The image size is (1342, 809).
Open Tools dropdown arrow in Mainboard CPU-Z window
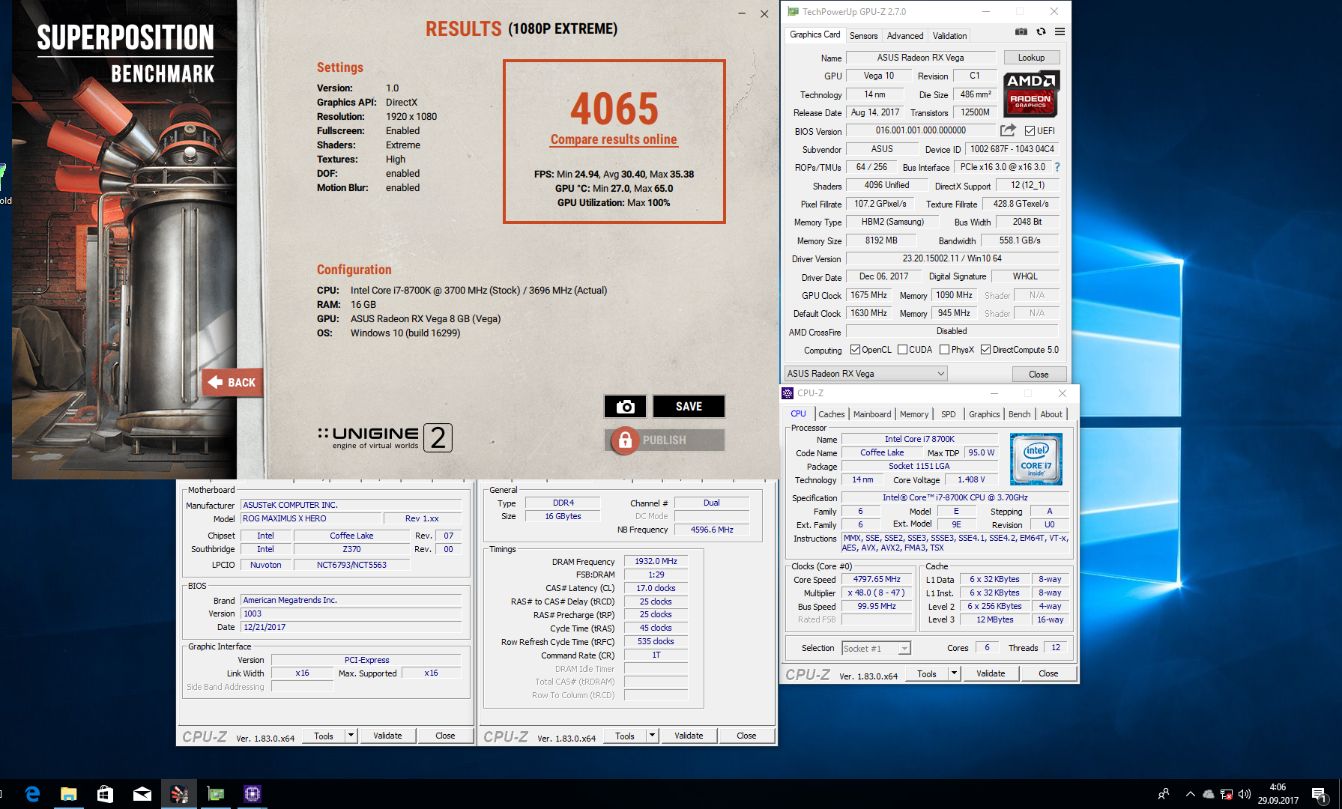[x=351, y=736]
